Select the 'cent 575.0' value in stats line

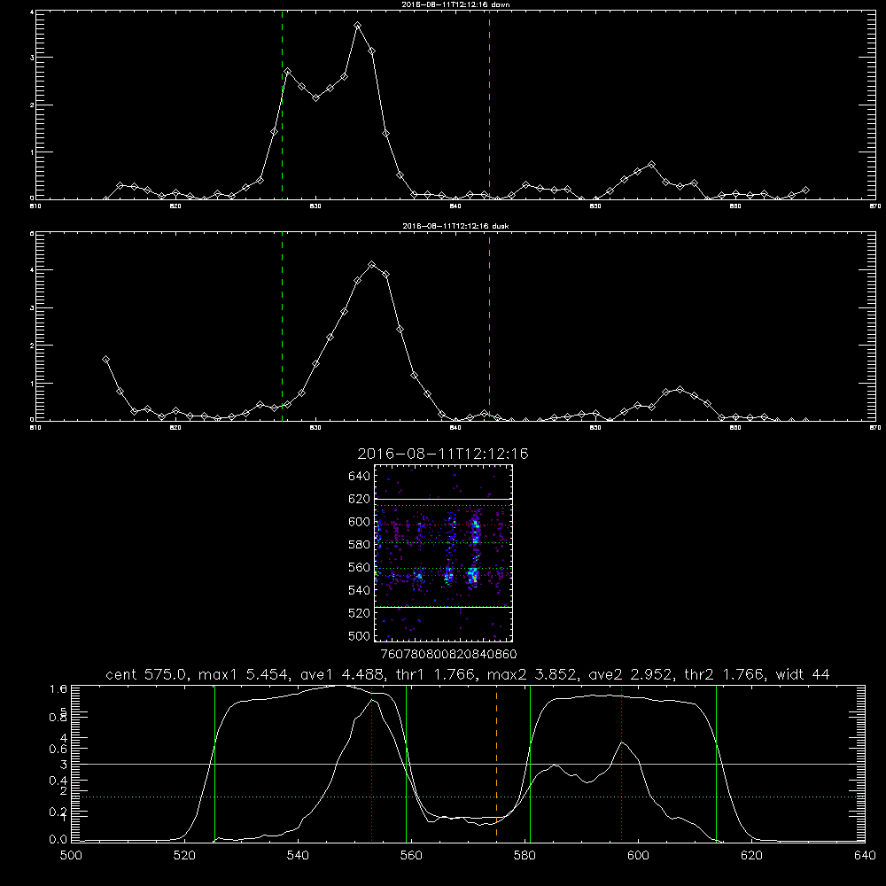146,674
